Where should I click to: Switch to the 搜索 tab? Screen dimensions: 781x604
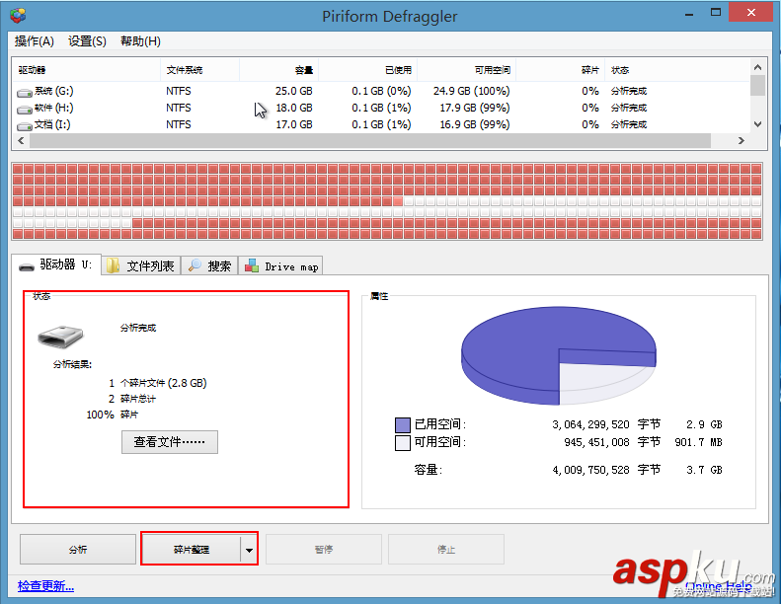point(209,265)
